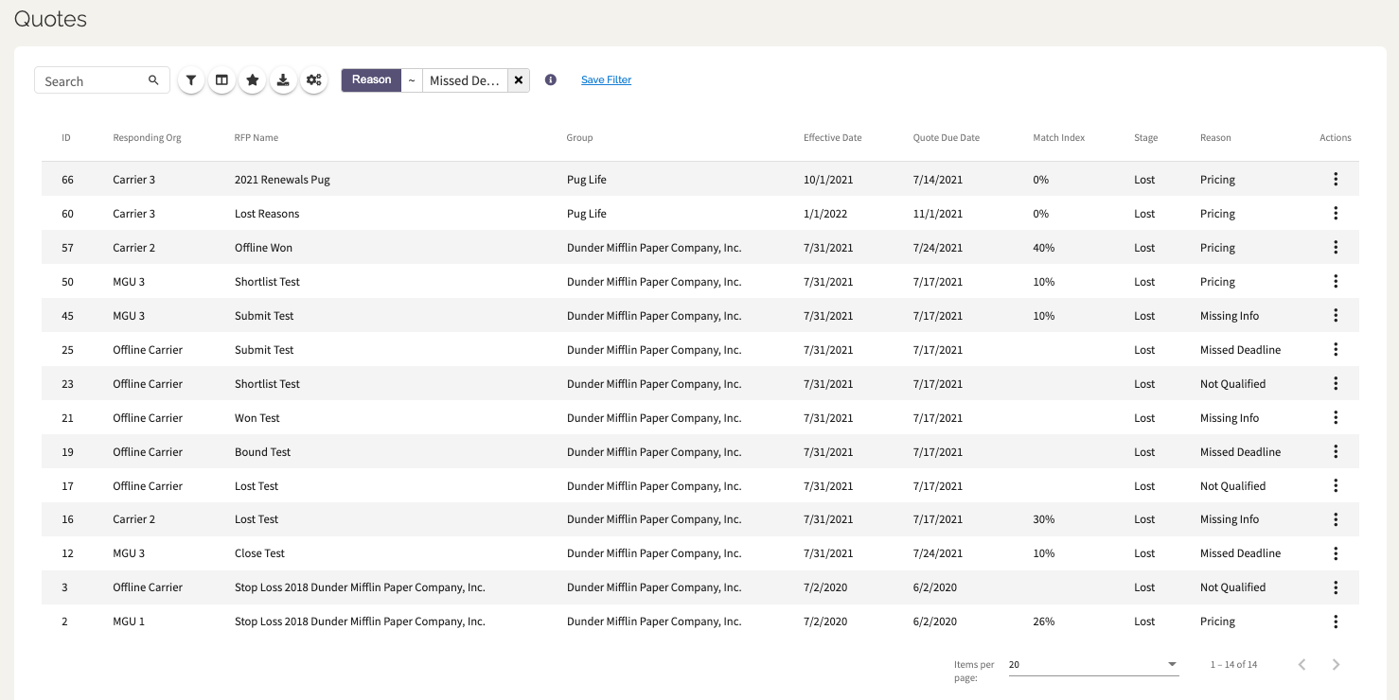This screenshot has width=1399, height=700.
Task: Open the gears settings icon
Action: 314,80
